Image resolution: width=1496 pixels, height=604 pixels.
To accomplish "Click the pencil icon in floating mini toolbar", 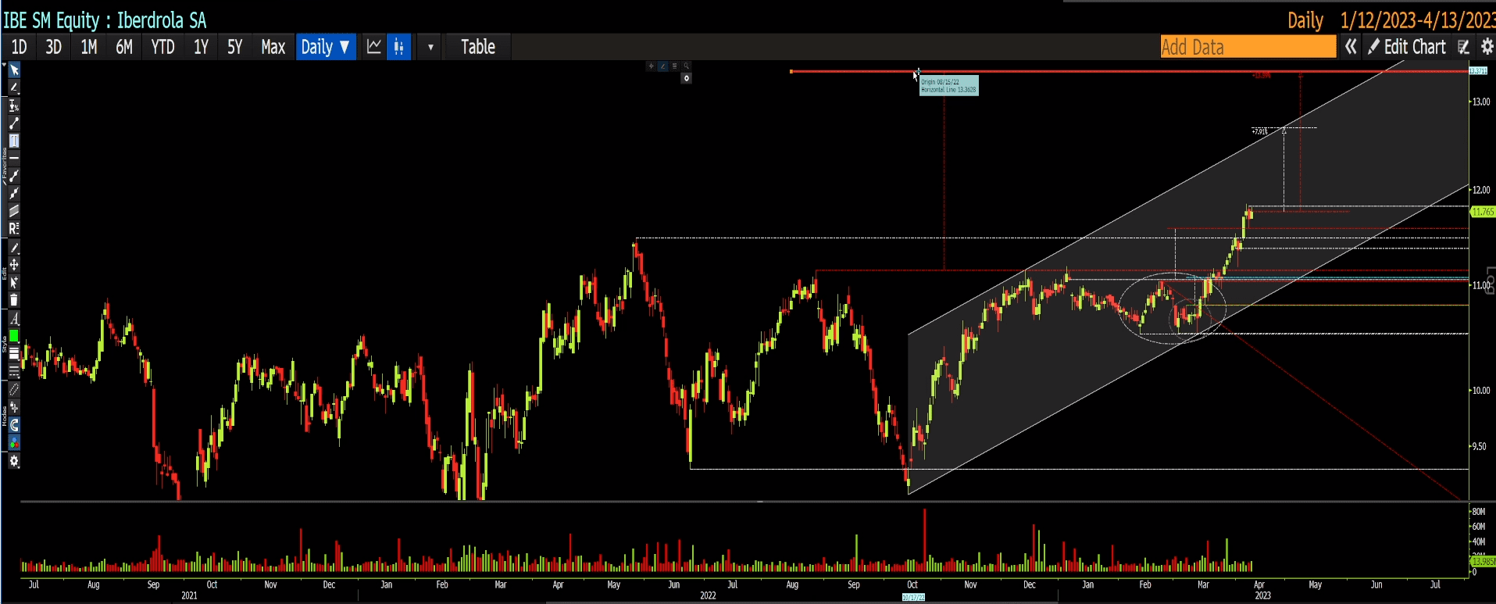I will coord(662,66).
